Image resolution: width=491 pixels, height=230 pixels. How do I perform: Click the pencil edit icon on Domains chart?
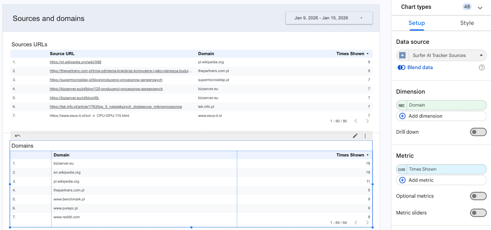click(355, 136)
